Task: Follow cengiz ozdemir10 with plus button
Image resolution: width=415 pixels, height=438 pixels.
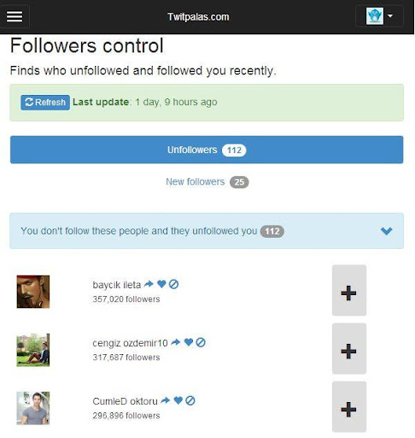Action: 349,348
